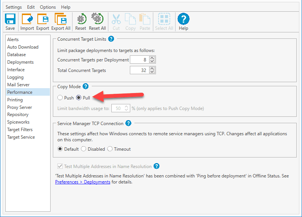Open the Options menu
Image resolution: width=302 pixels, height=217 pixels.
48,7
